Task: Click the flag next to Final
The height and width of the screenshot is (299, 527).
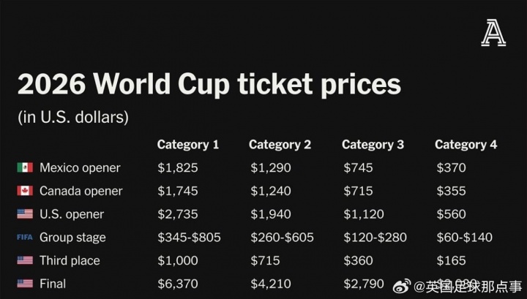Action: pos(25,284)
